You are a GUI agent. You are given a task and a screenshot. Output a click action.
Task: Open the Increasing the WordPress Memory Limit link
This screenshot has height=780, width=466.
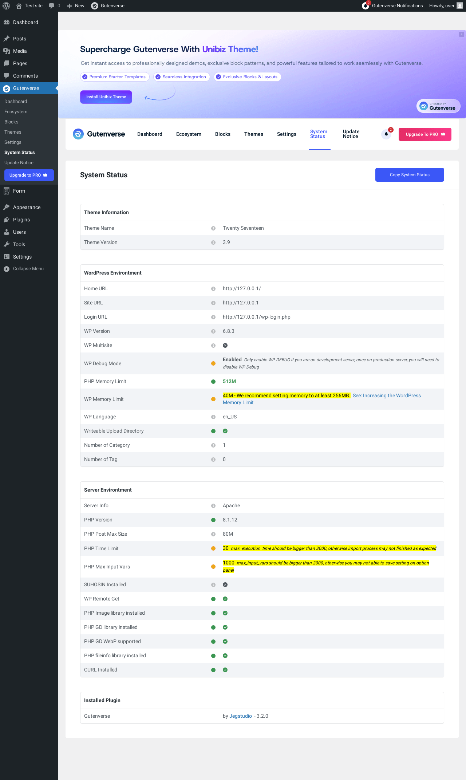pos(386,396)
